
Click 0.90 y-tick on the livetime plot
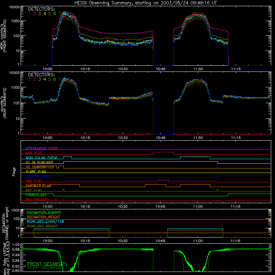16,271
